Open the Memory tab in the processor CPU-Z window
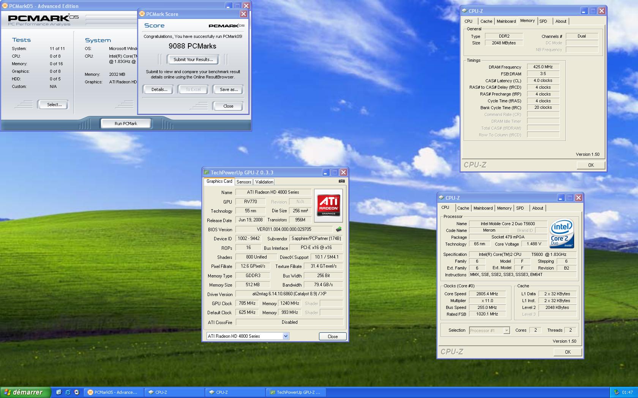Image resolution: width=638 pixels, height=398 pixels. tap(504, 208)
